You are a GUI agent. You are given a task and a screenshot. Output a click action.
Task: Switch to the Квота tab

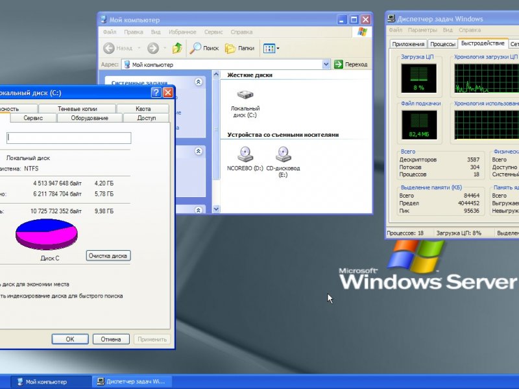point(143,108)
